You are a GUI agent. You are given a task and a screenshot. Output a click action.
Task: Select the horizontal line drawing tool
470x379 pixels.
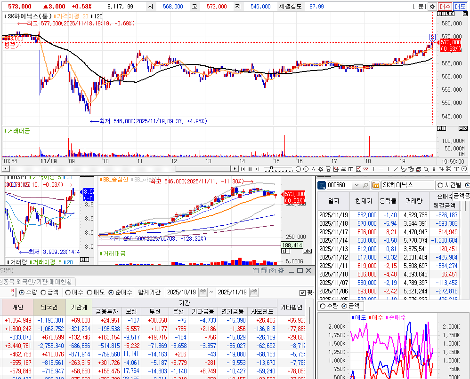[381, 169]
